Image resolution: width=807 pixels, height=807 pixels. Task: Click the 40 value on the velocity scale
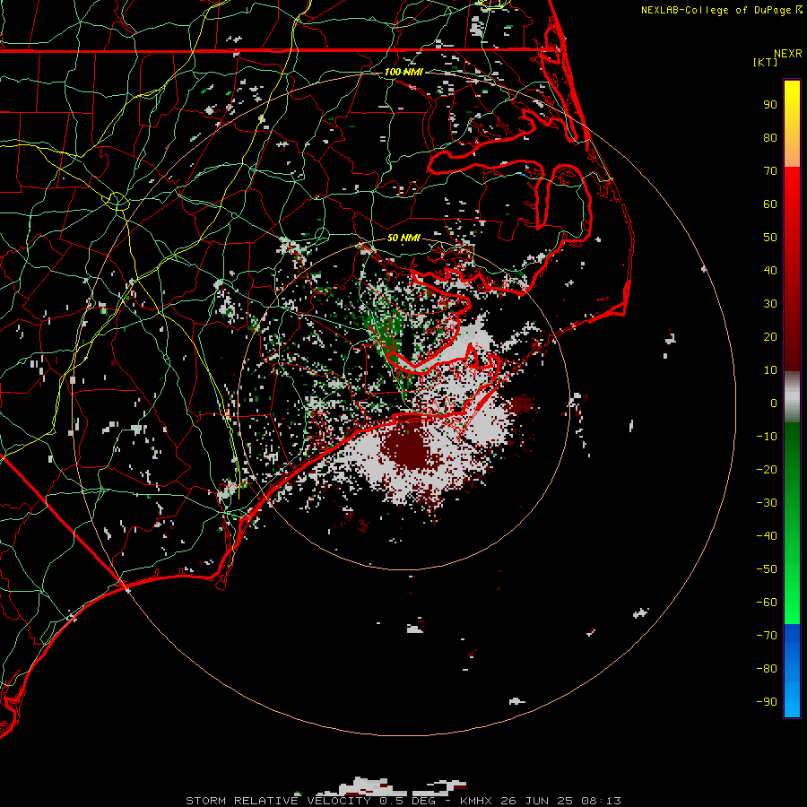click(770, 271)
